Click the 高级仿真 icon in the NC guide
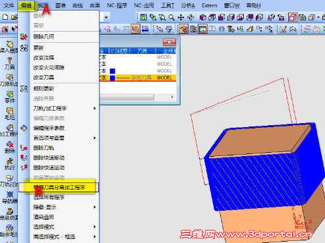Viewport: 325px width, 243px height. (x=9, y=214)
